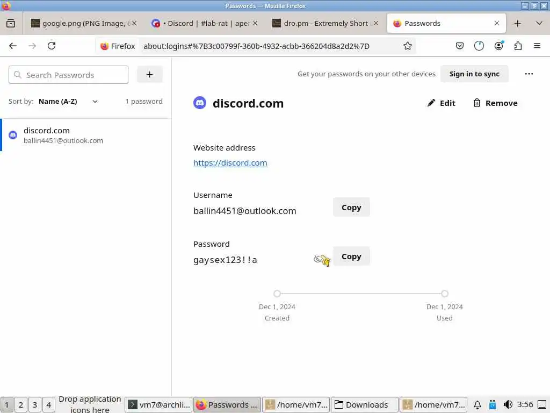Open the first /home/vm7 taskbar window

tap(296, 405)
